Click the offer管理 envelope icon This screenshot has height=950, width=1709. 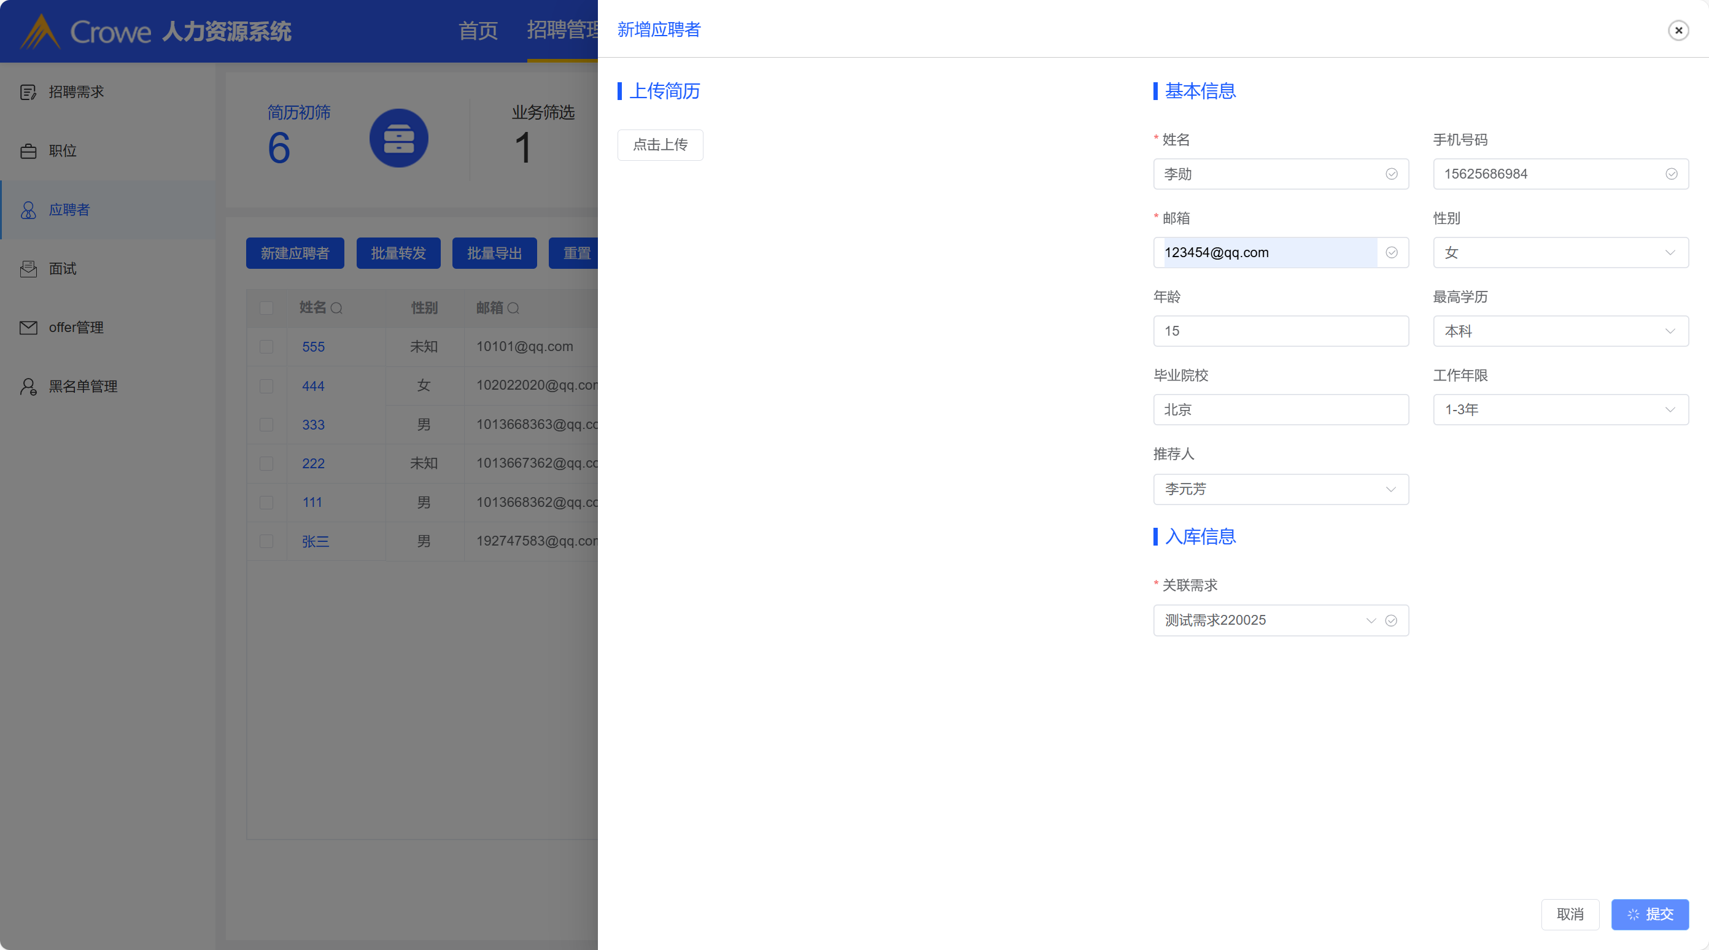pyautogui.click(x=28, y=328)
